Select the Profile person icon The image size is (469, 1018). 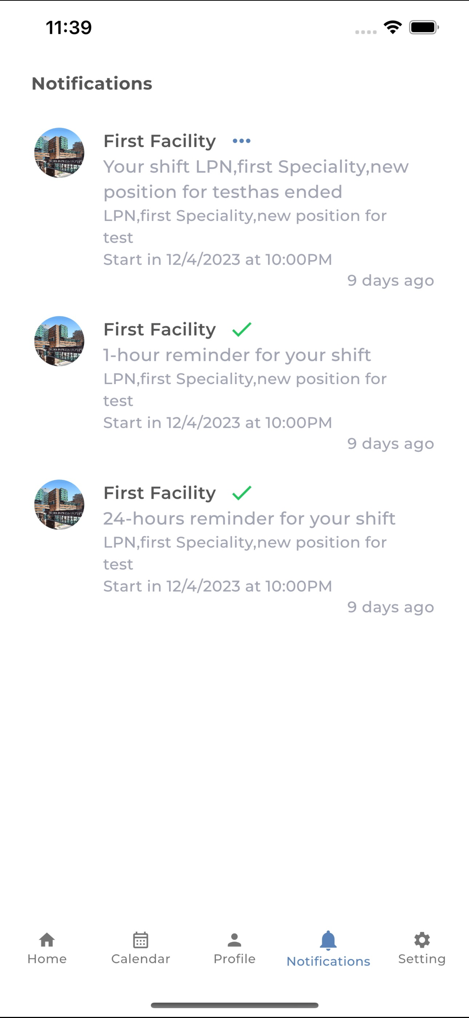(x=234, y=940)
